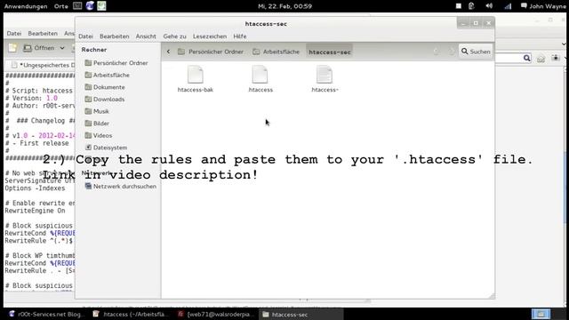Maximize the htaccess-sec window
The height and width of the screenshot is (320, 569).
[x=476, y=23]
